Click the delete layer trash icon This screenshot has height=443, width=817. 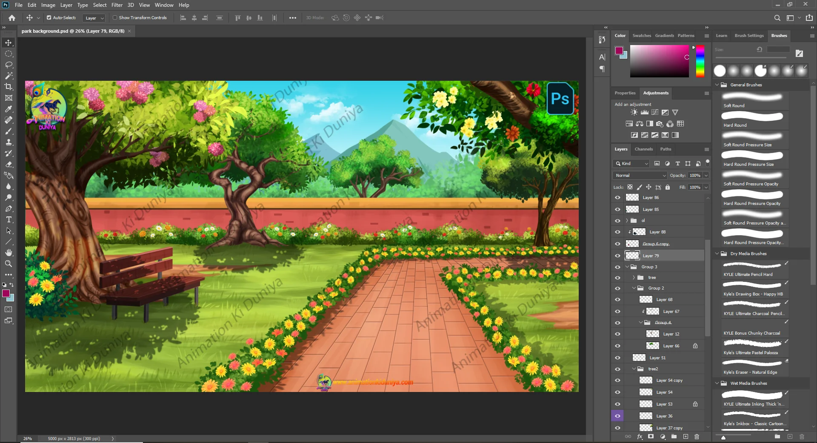(697, 437)
